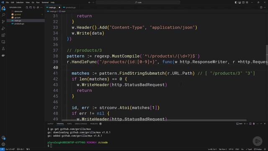Open the Docker whale view
The width and height of the screenshot is (268, 151).
tap(3, 55)
